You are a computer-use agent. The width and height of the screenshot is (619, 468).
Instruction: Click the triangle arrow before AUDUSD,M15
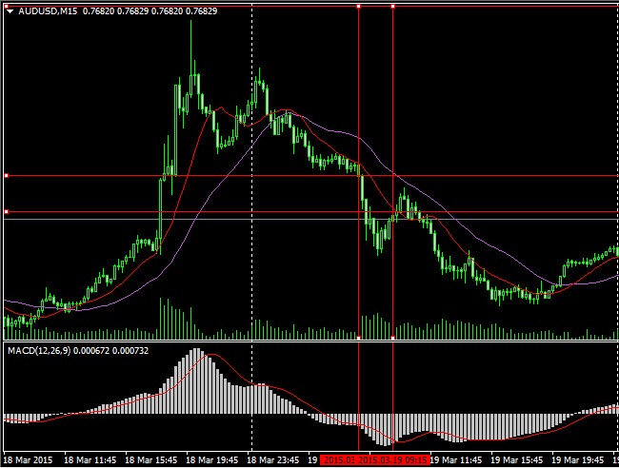pos(10,10)
